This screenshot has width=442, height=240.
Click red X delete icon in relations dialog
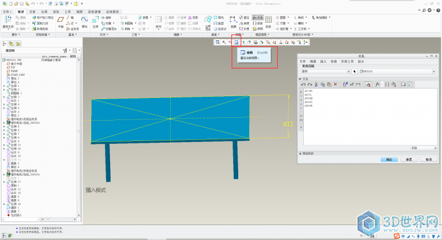[335, 84]
